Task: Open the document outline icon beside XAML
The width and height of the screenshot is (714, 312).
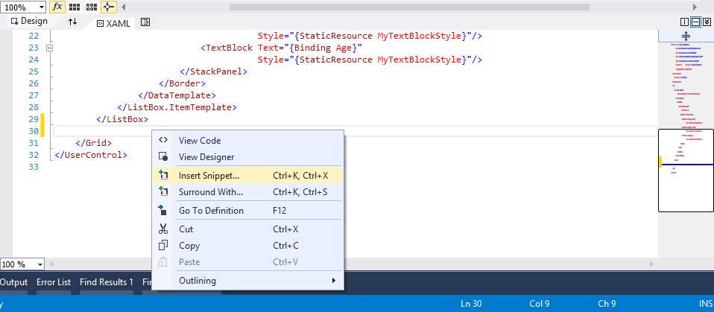Action: coord(145,22)
